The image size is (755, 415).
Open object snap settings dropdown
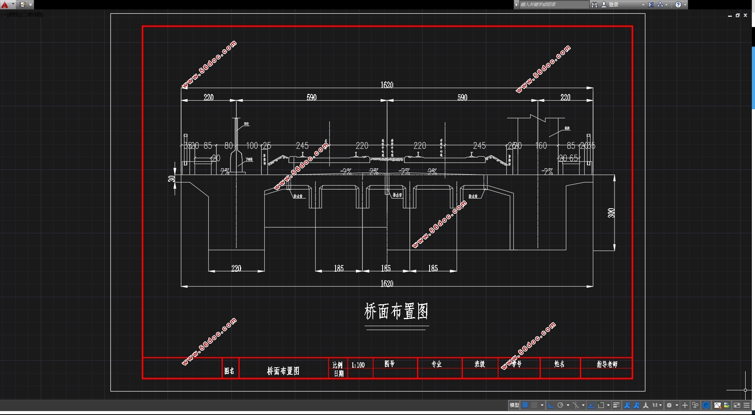click(x=608, y=405)
